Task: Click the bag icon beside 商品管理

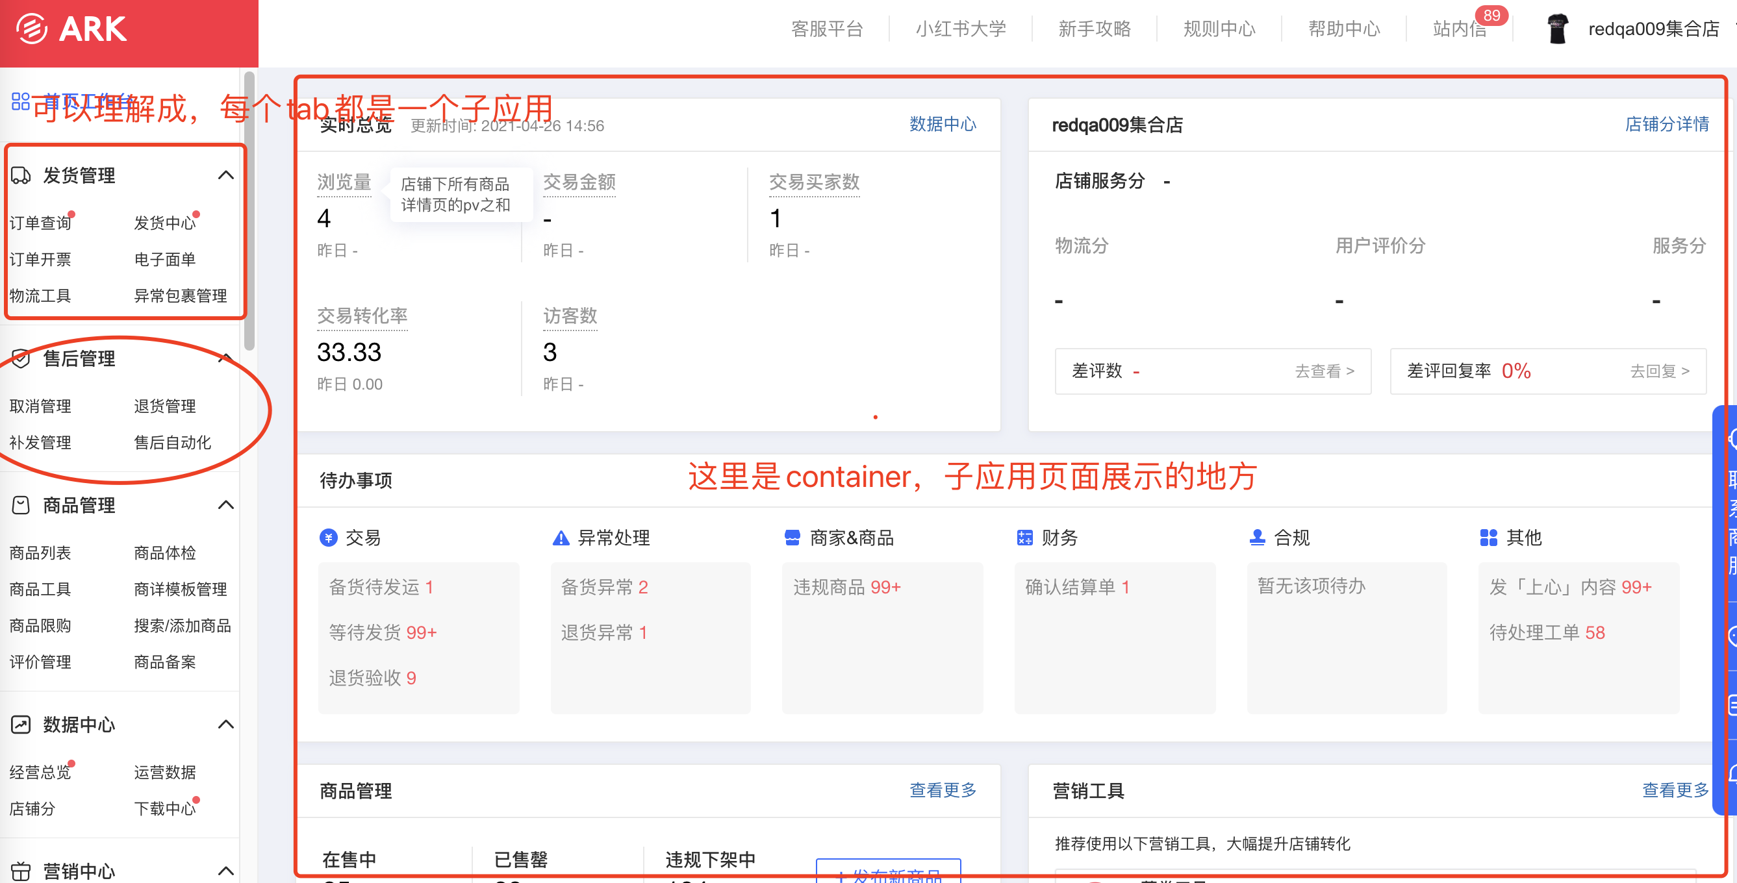Action: point(21,505)
